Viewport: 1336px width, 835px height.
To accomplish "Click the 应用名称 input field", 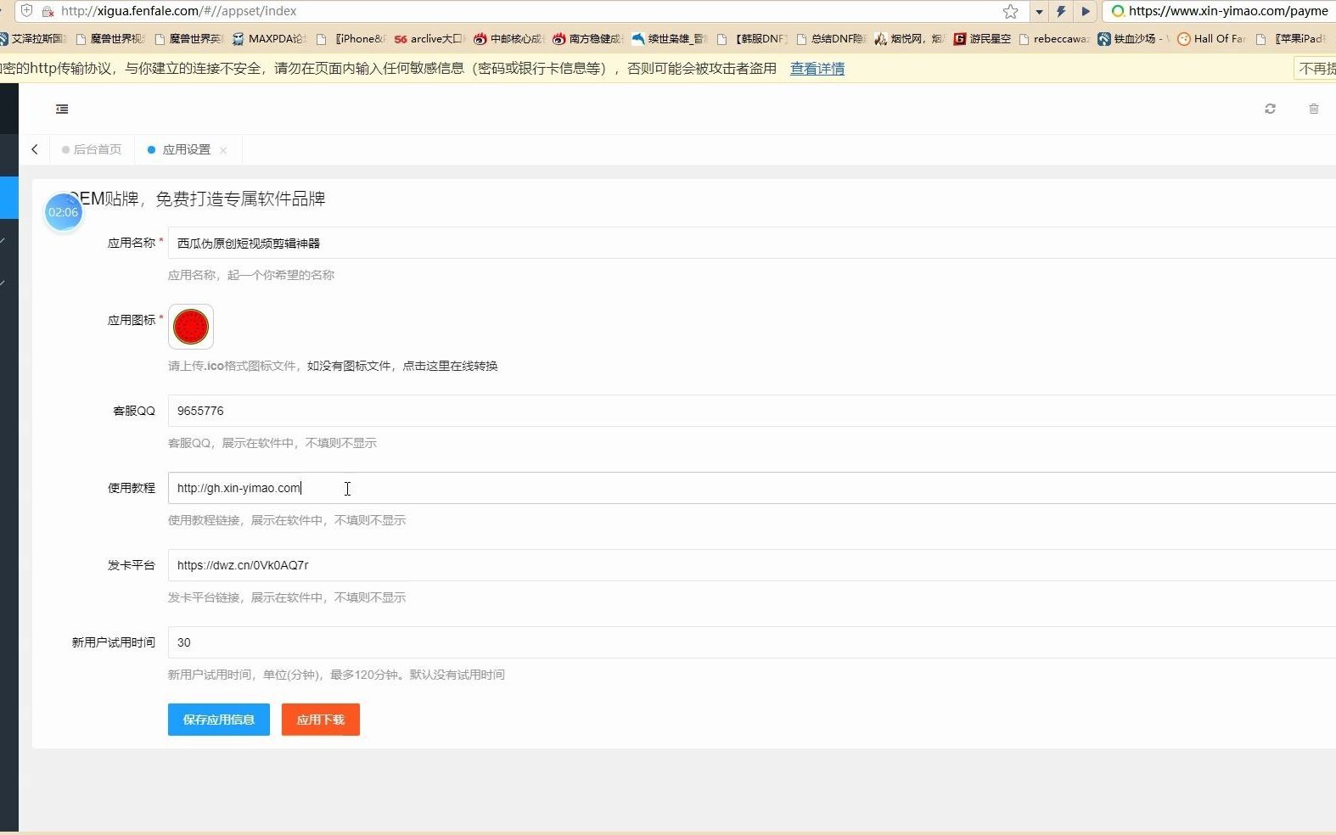I will coord(752,243).
